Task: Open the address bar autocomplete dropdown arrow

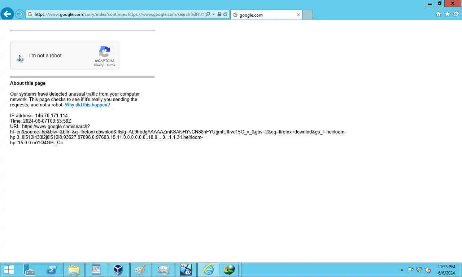Action: point(213,14)
